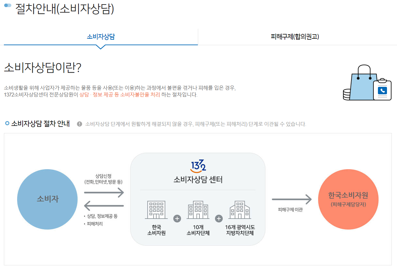
Task: Click the blue 소비자 circle
Action: (47, 199)
